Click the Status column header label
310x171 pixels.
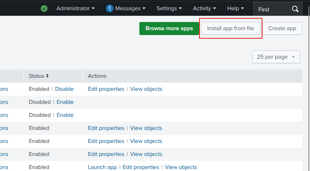click(37, 76)
